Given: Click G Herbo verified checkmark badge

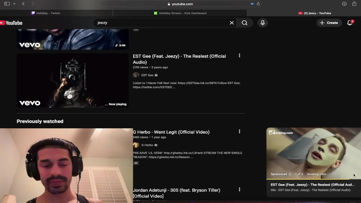Looking at the screenshot, I should [156, 145].
